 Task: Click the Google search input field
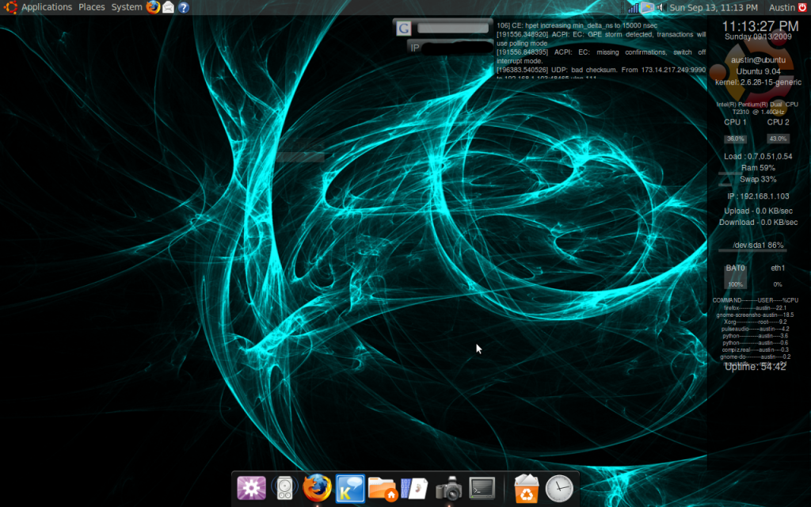pyautogui.click(x=452, y=28)
